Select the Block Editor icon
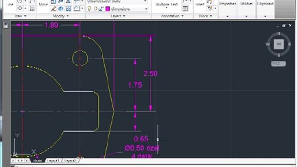The width and height of the screenshot is (298, 167). click(x=210, y=8)
